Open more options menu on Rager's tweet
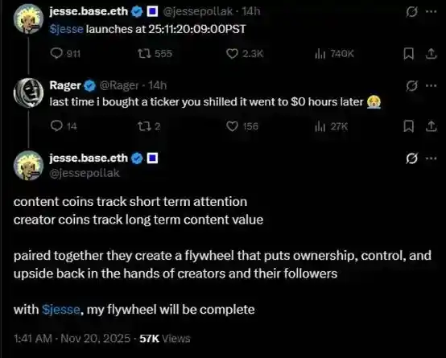The height and width of the screenshot is (358, 446). [432, 85]
